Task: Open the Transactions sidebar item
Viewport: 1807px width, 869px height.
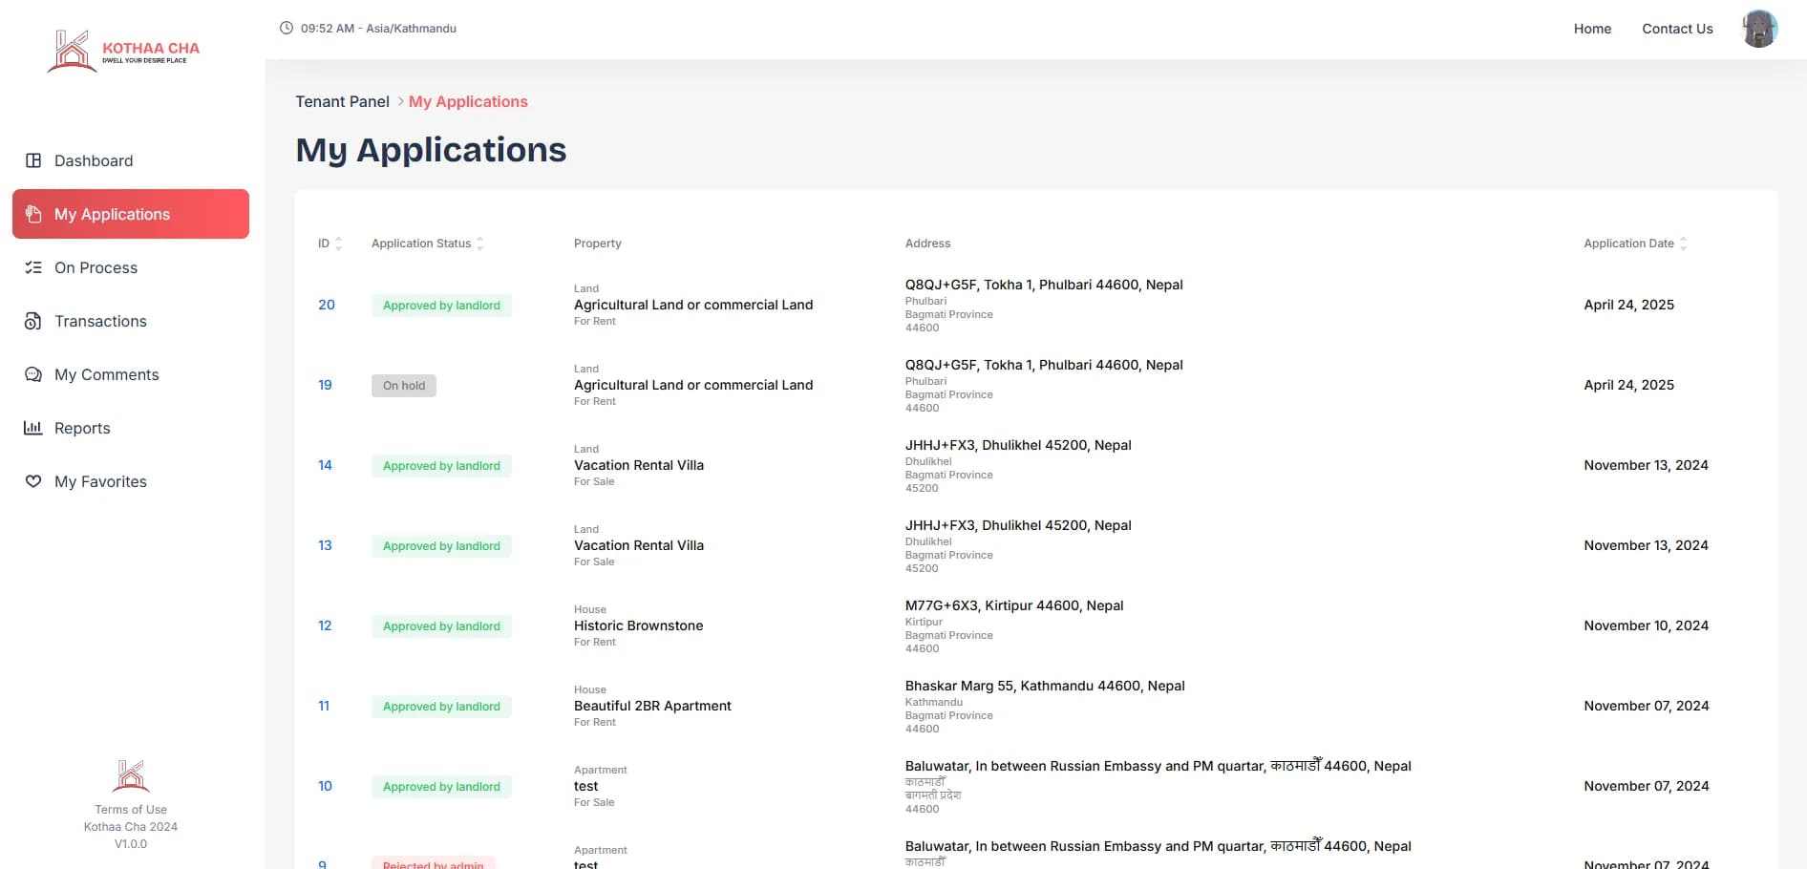Action: coord(131,321)
